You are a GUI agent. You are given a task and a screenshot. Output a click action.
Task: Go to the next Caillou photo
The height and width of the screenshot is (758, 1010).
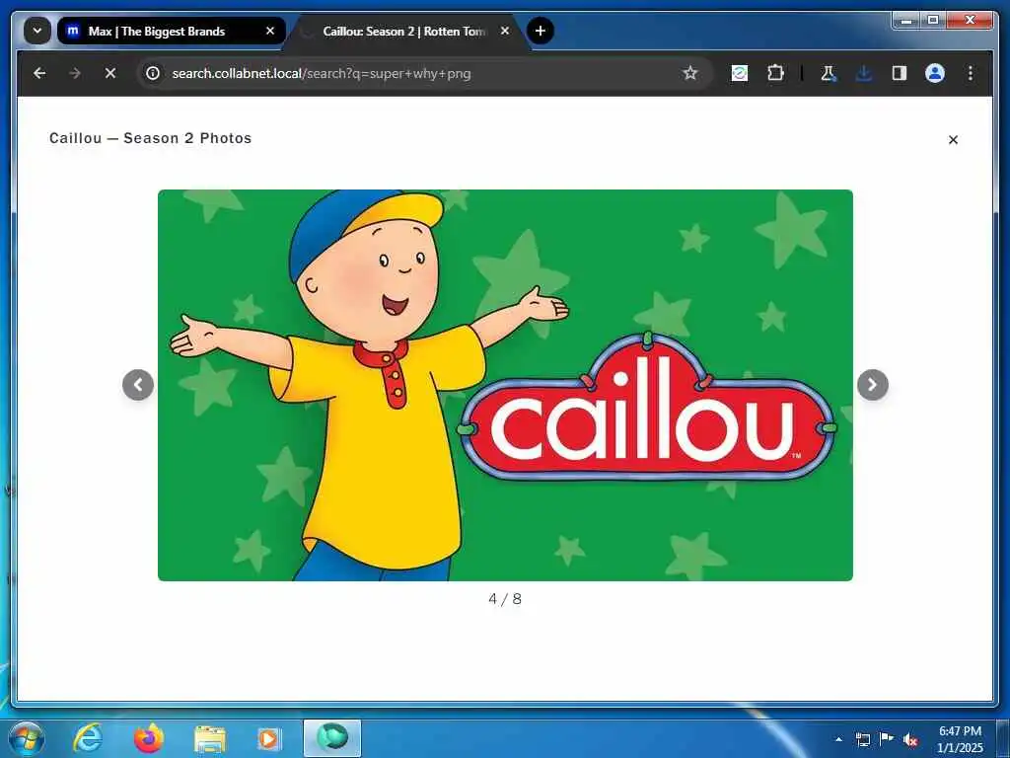click(872, 385)
